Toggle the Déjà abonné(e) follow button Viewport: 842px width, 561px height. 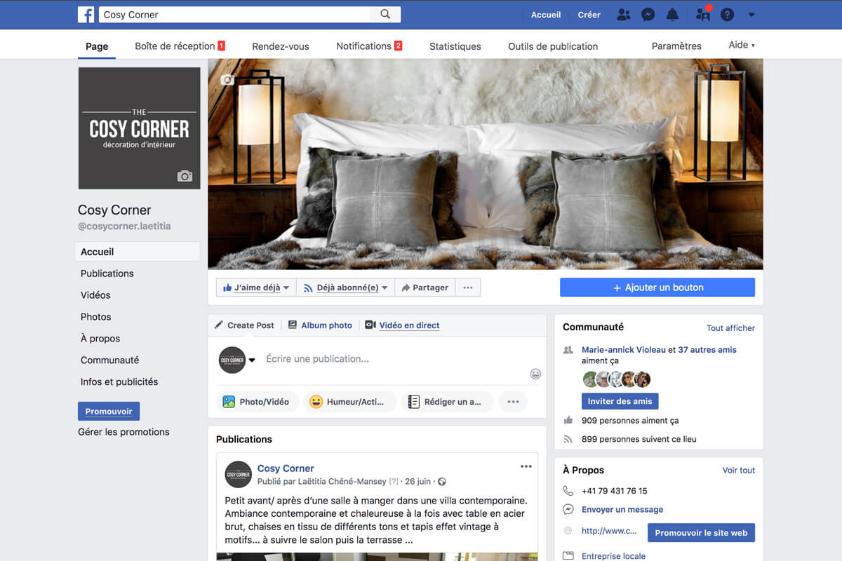click(x=345, y=288)
